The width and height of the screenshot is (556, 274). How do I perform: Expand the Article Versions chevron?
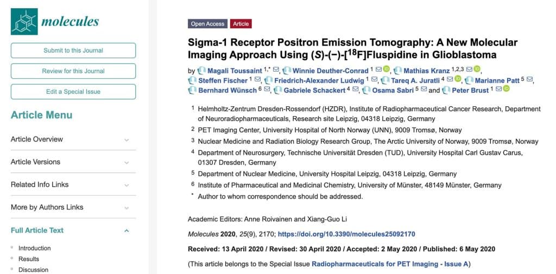[x=127, y=163]
